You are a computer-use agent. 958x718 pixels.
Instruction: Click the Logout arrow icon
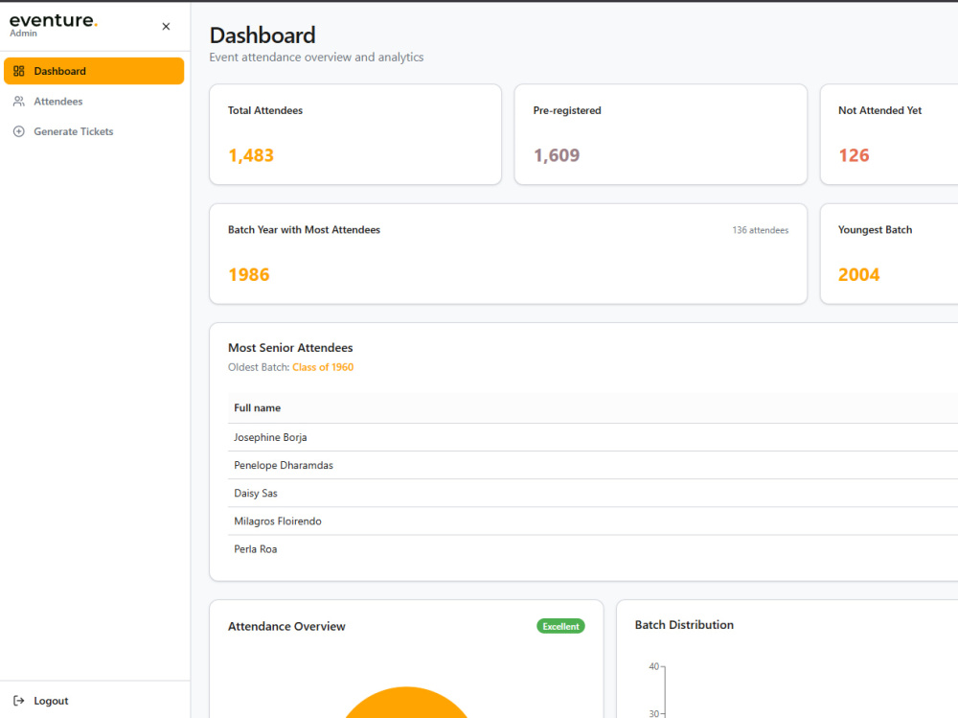(19, 701)
